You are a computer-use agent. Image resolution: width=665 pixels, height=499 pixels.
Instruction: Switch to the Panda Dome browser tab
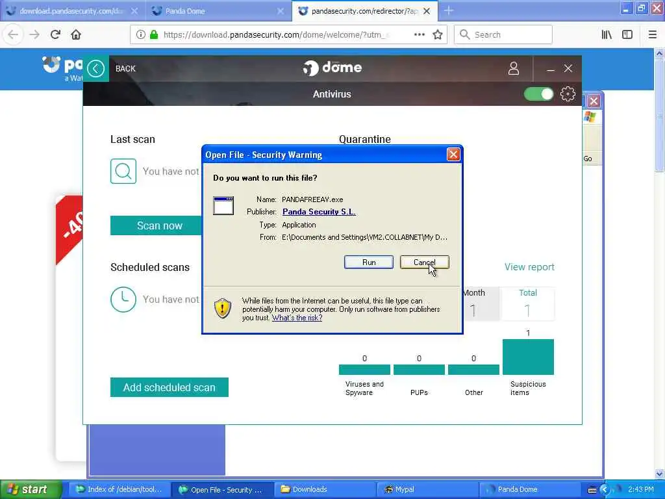point(217,11)
